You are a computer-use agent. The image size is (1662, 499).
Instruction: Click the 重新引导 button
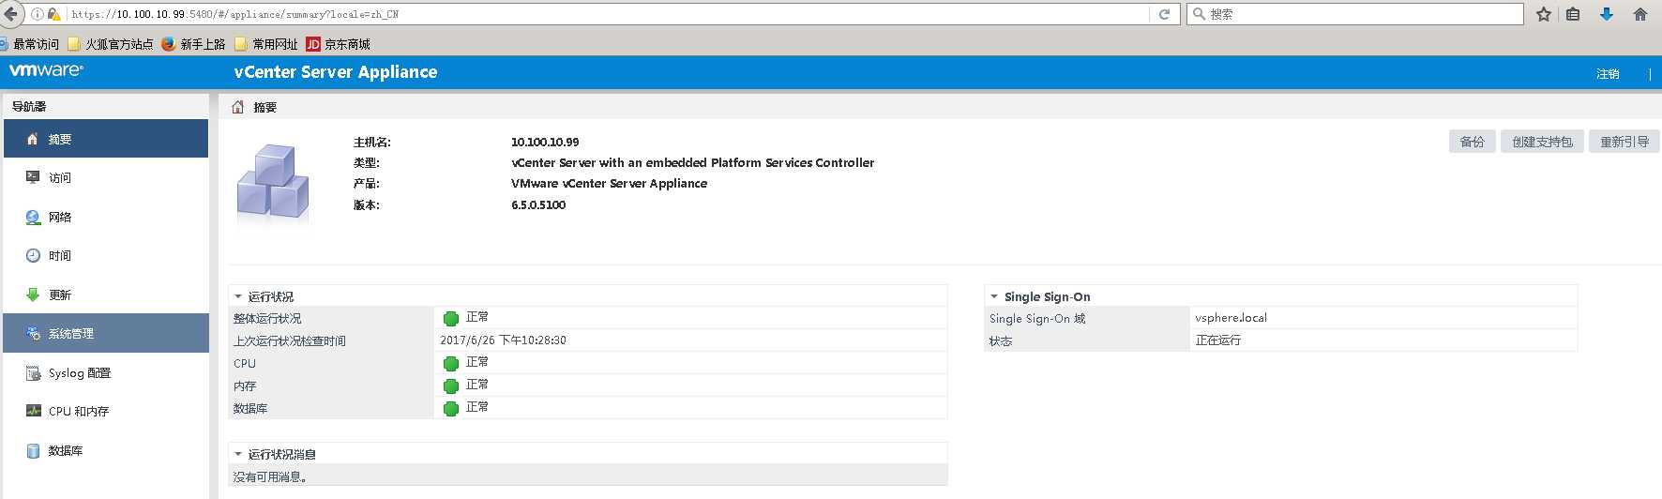point(1624,142)
